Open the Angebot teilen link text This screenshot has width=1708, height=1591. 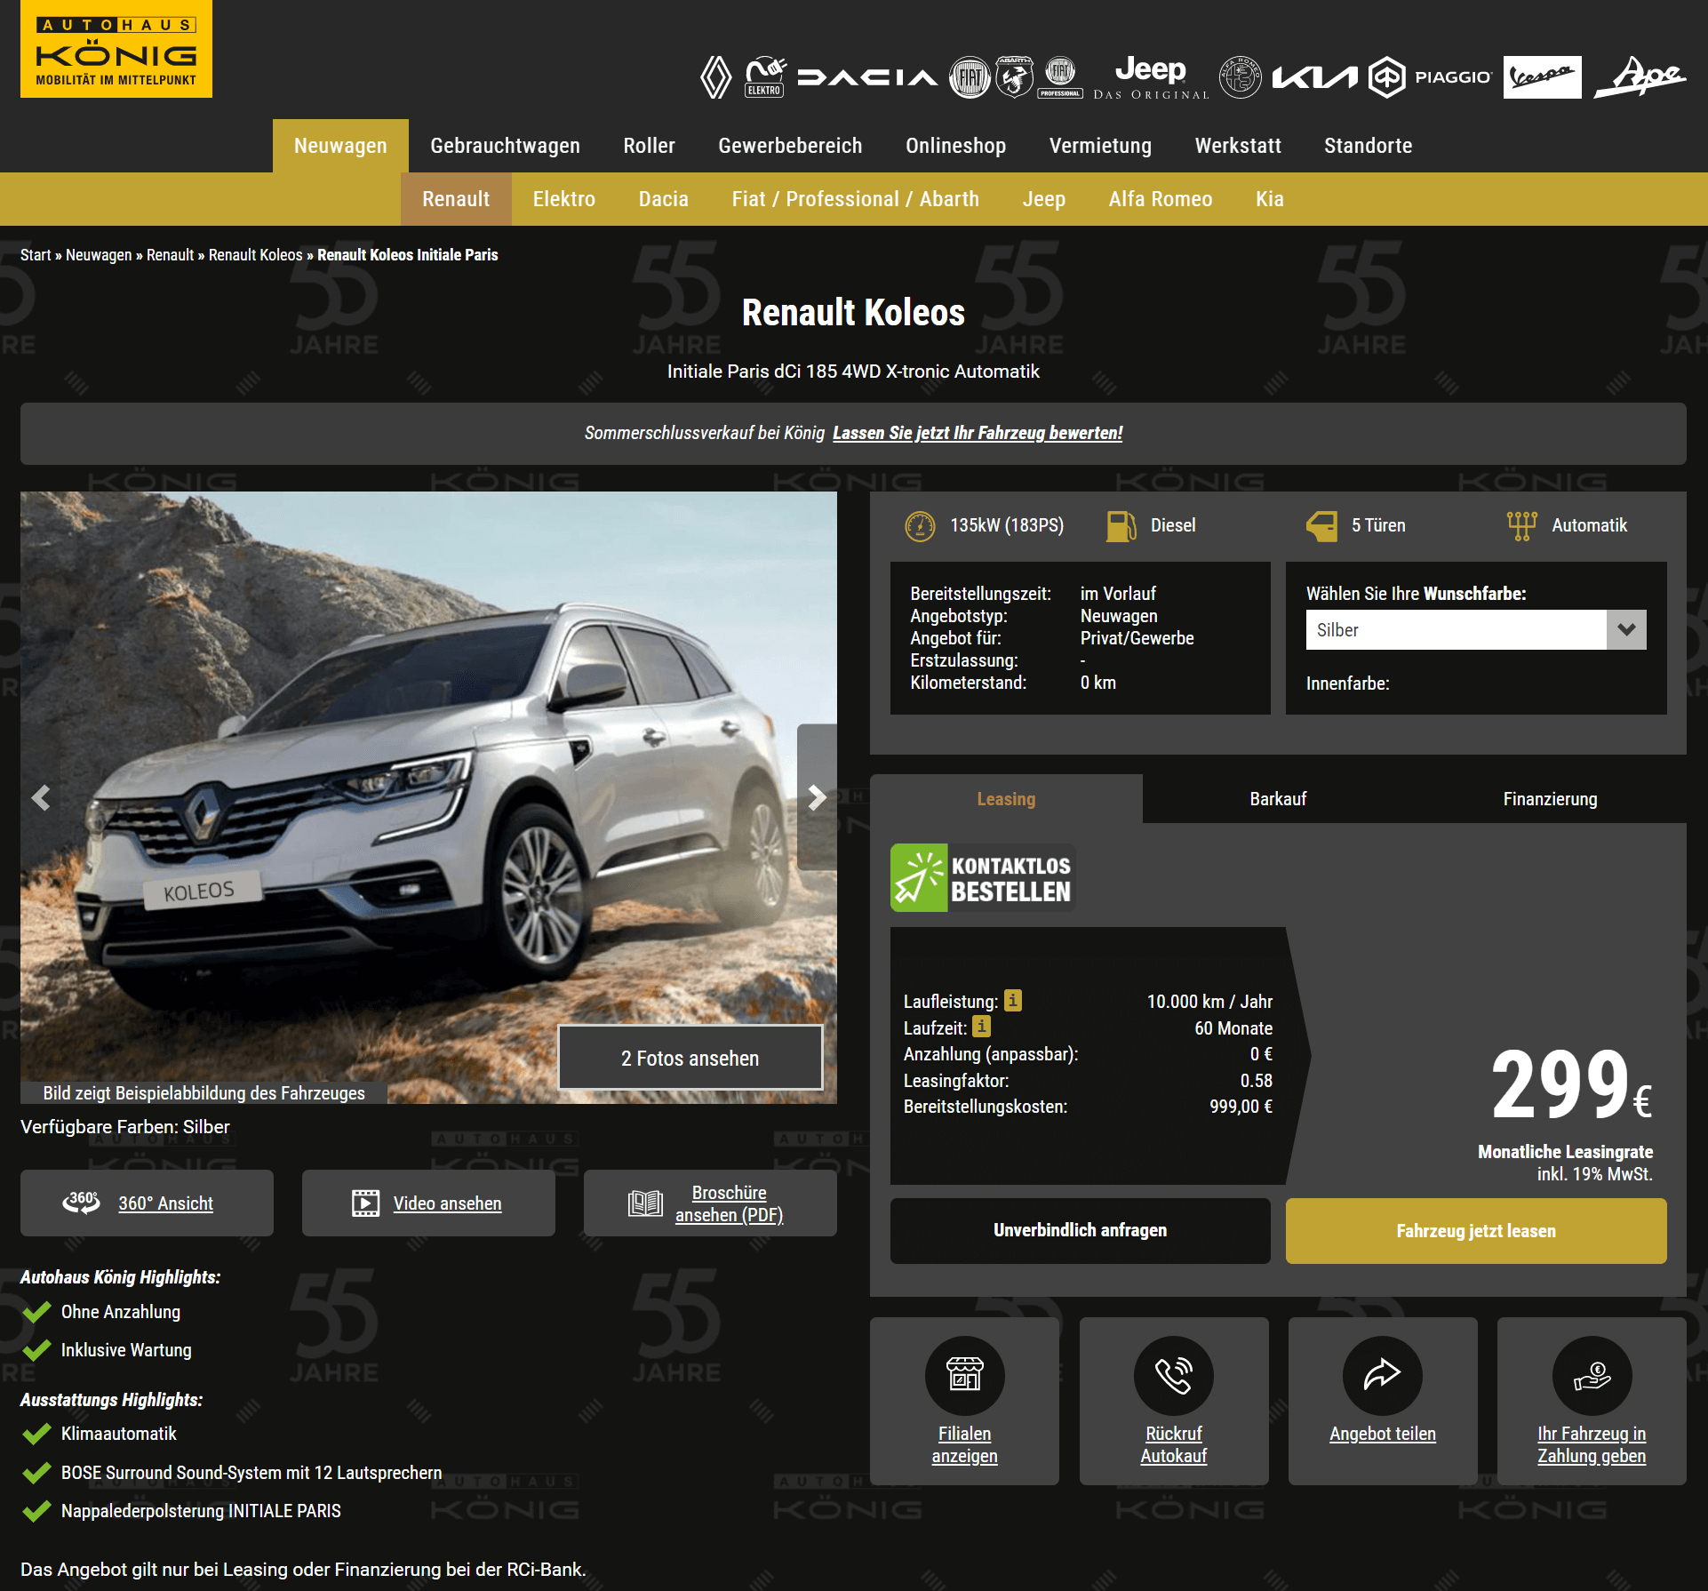click(x=1383, y=1434)
